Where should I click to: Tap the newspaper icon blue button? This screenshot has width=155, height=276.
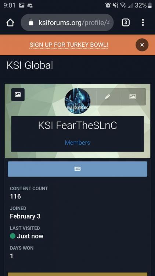pyautogui.click(x=77, y=169)
